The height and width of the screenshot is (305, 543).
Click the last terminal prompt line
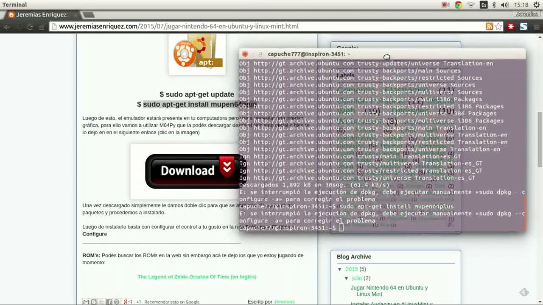click(291, 228)
